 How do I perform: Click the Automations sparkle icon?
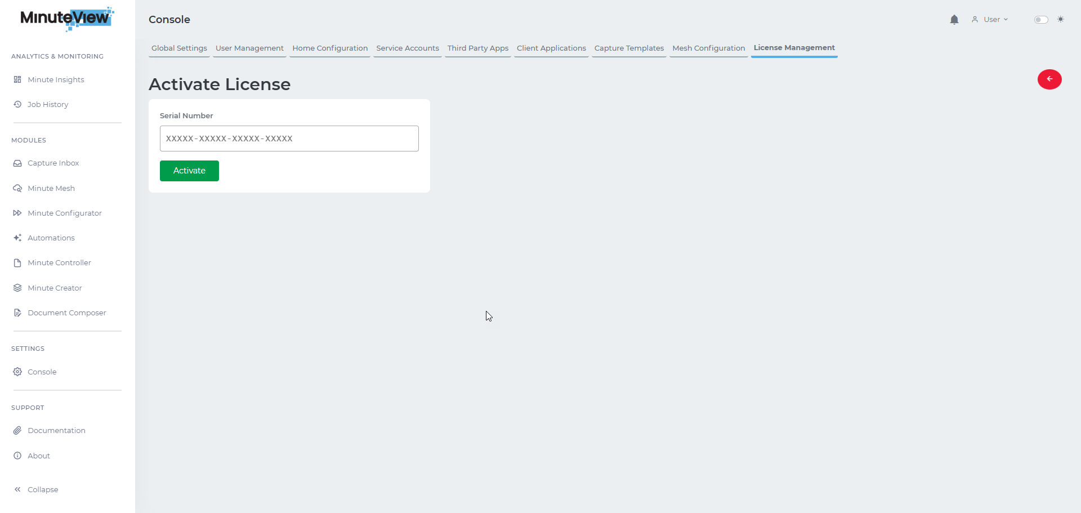pos(17,238)
